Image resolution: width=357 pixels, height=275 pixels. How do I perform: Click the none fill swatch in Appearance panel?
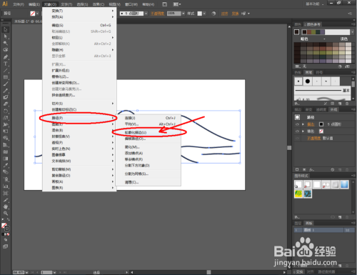coord(321,131)
